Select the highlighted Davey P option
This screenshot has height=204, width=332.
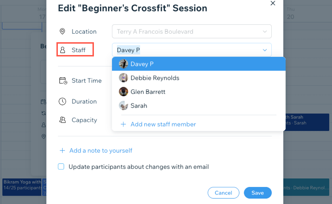[199, 64]
